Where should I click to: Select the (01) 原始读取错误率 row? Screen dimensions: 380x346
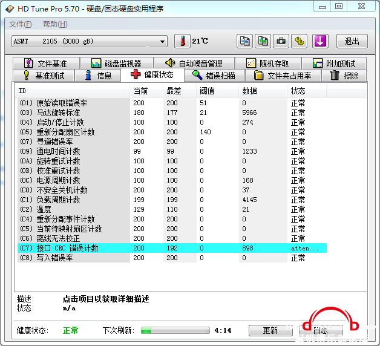172,103
